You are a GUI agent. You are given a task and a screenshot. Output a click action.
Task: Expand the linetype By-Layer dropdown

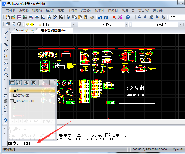click(180, 25)
